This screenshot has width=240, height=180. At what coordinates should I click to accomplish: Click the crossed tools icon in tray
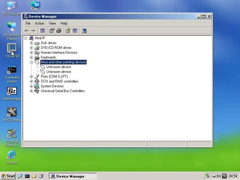point(224,176)
